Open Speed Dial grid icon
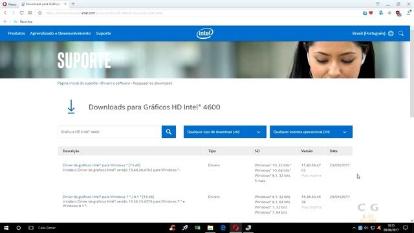This screenshot has height=233, width=414. (30, 13)
